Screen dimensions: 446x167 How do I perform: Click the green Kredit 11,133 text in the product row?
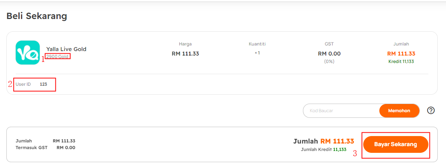tap(401, 62)
